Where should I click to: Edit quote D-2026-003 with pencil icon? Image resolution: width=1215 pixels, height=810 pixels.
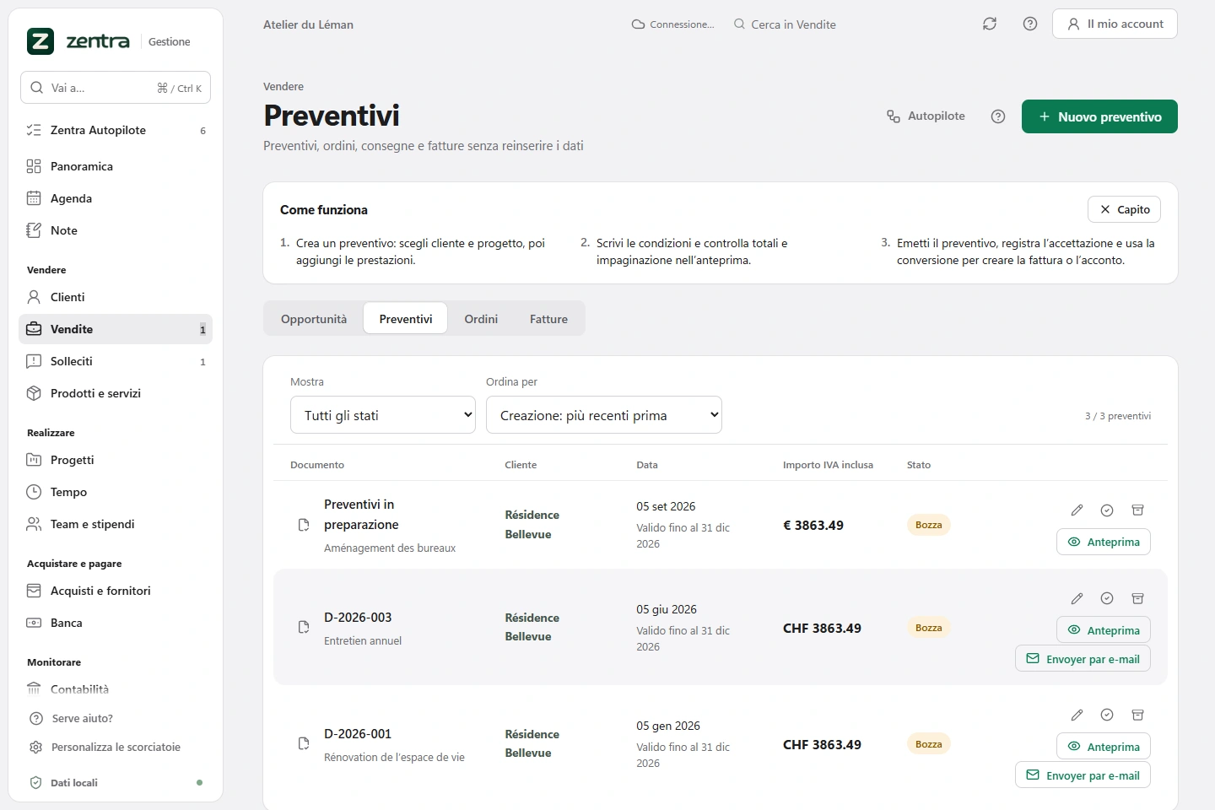pyautogui.click(x=1077, y=598)
